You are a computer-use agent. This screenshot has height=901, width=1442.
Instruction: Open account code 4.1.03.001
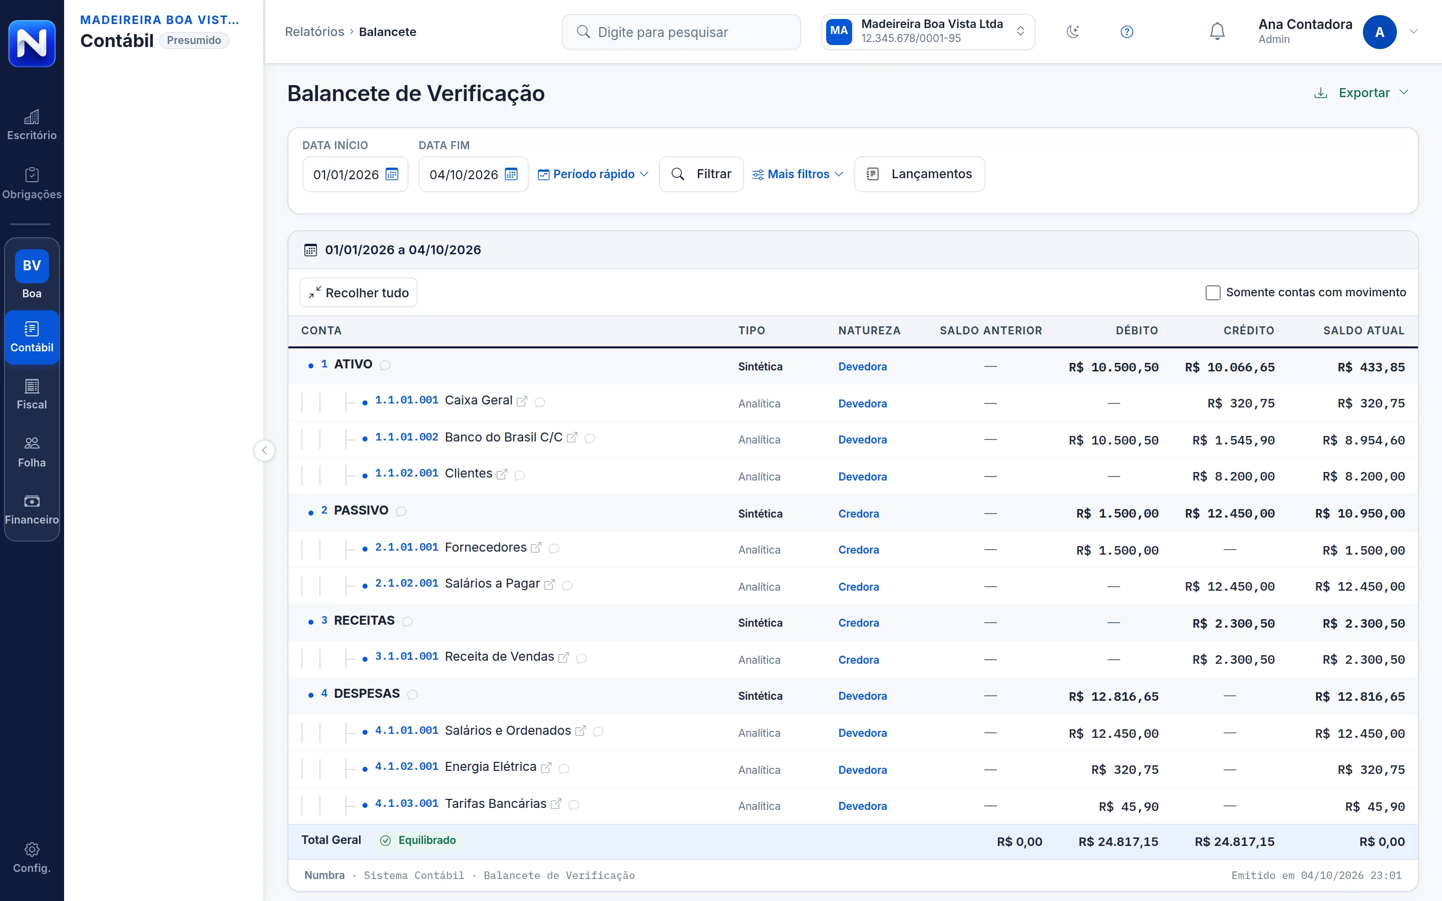click(x=407, y=803)
